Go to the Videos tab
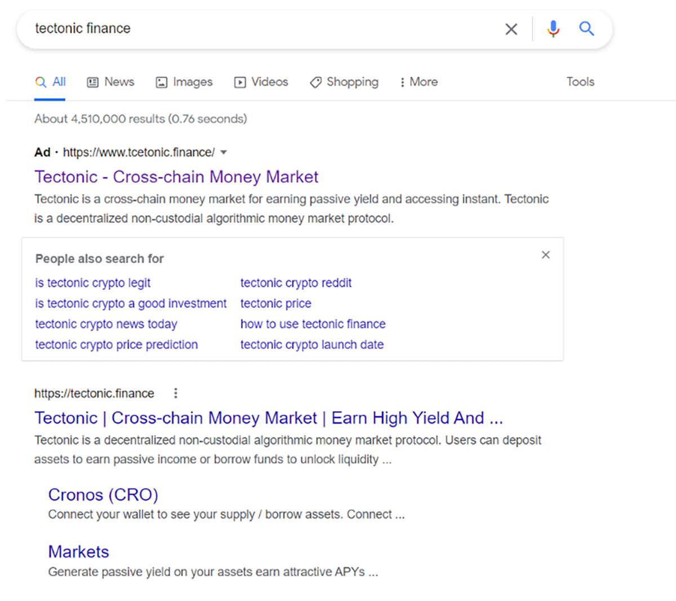 pos(261,82)
